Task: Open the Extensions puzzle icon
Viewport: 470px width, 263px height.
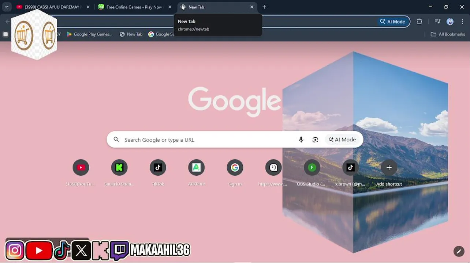Action: [419, 22]
